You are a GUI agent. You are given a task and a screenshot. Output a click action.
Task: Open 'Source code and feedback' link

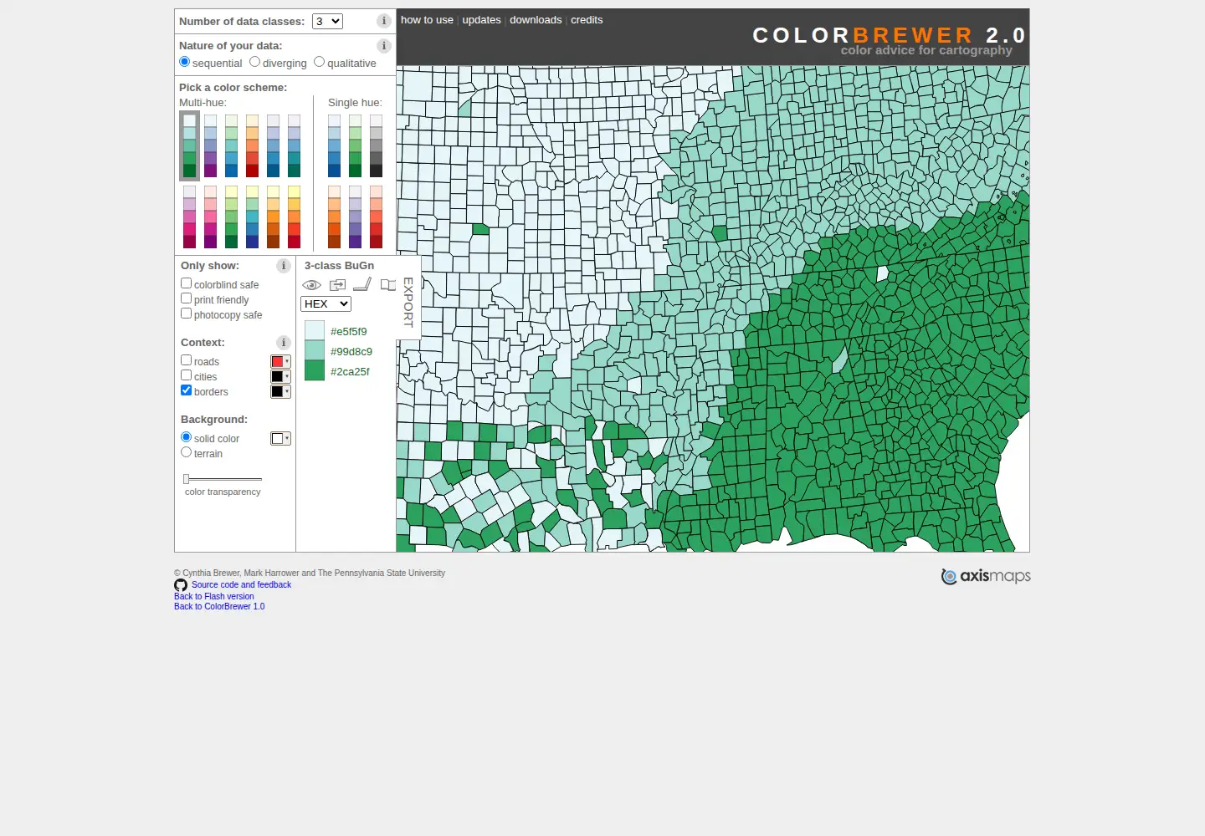(x=241, y=585)
